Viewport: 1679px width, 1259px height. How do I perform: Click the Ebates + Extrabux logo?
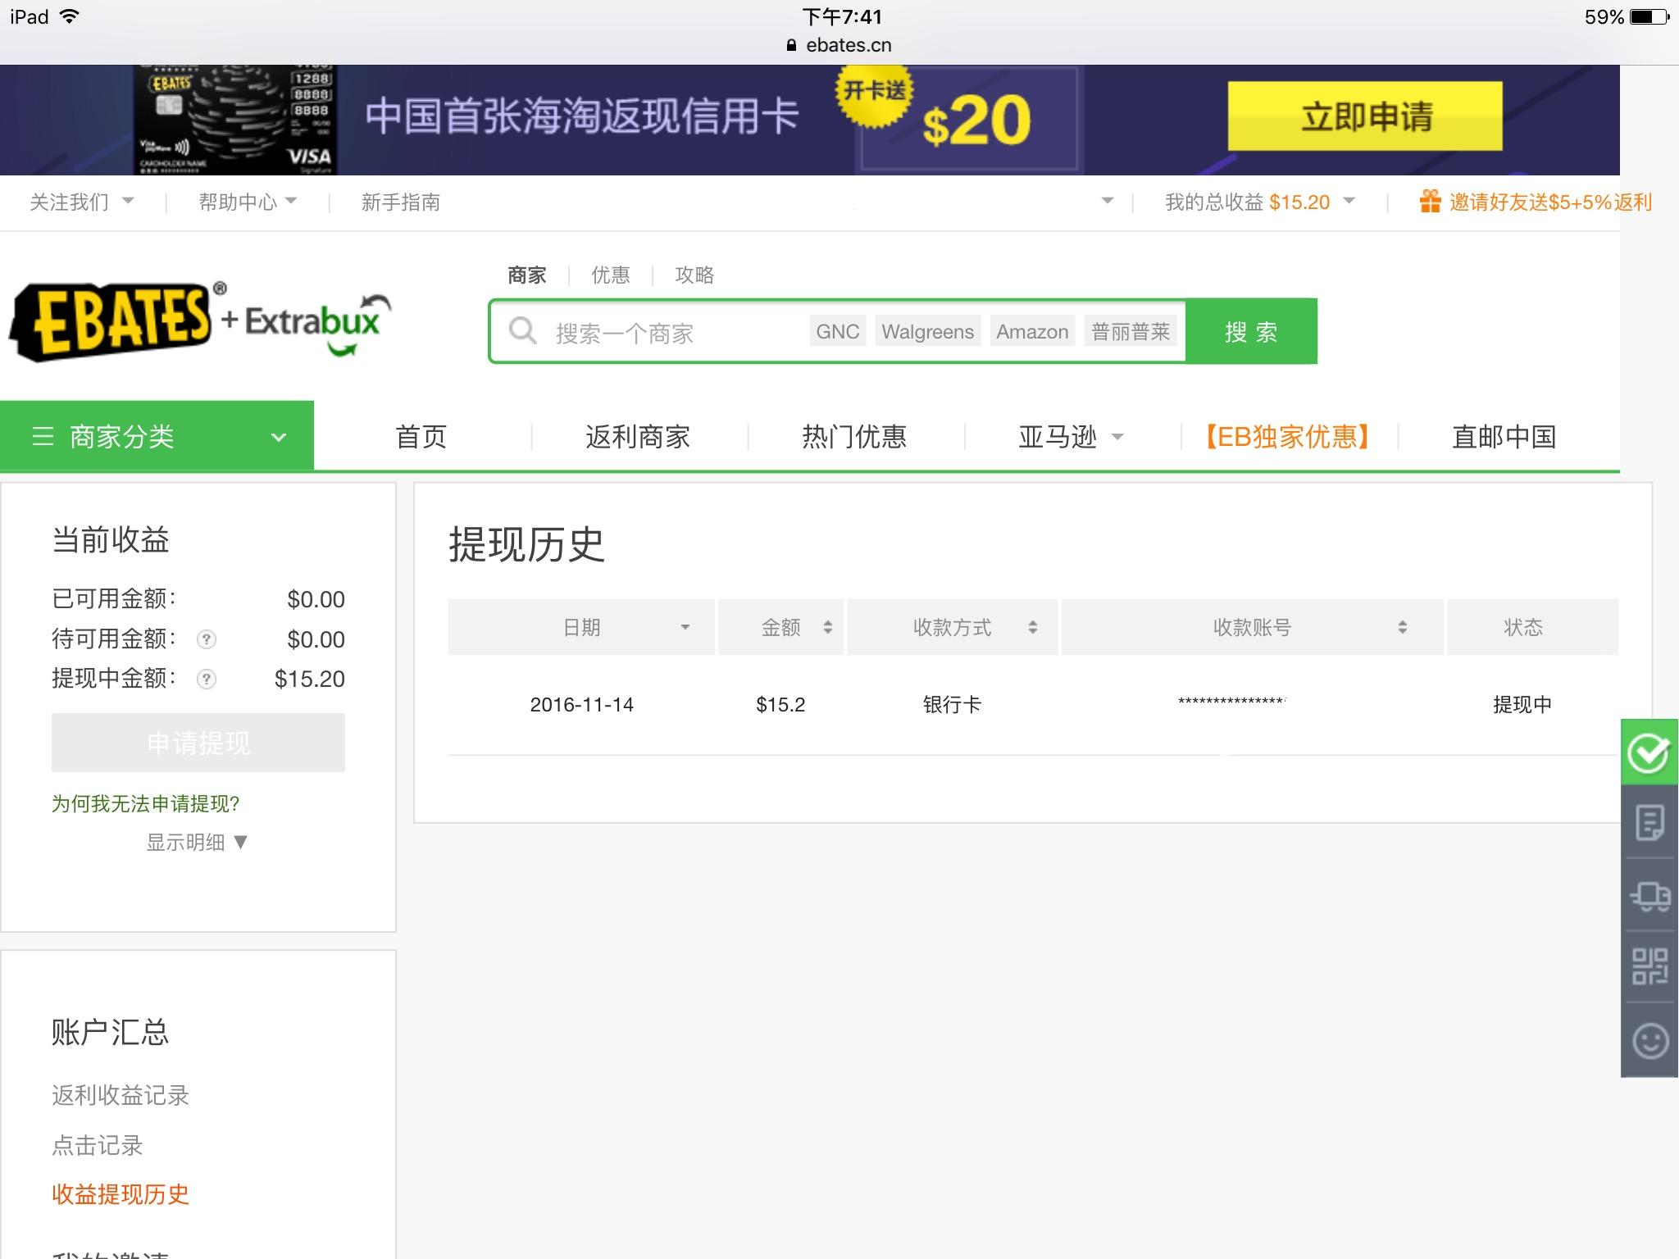coord(197,322)
